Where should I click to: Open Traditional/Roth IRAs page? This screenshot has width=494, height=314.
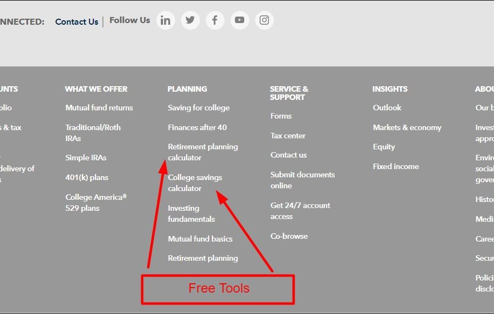pos(93,133)
